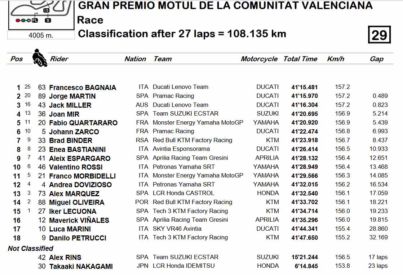Click Fabio QUARTARARO's total time 41'20.920
This screenshot has width=403, height=275.
tap(305, 123)
